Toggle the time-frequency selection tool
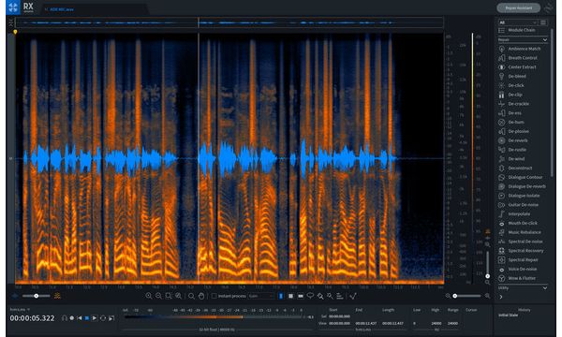Image resolution: width=562 pixels, height=337 pixels. coord(290,296)
